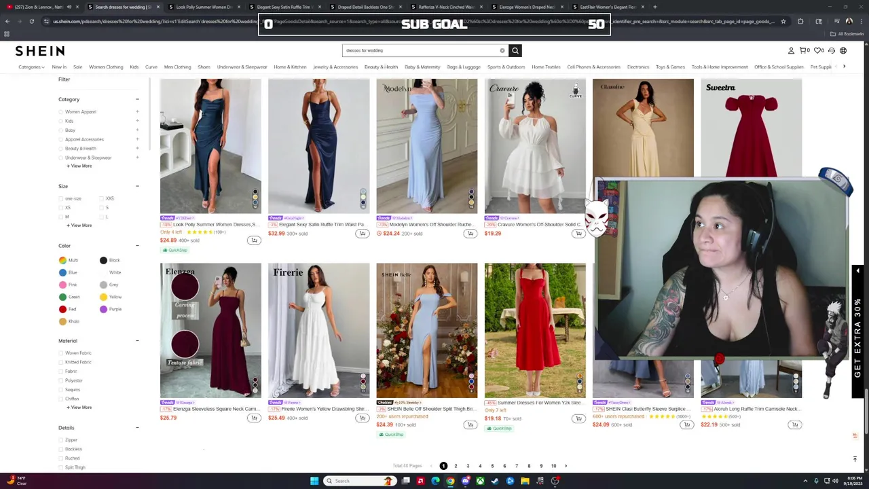869x489 pixels.
Task: Add Elenzga Sleeveless dress to cart
Action: click(x=254, y=418)
